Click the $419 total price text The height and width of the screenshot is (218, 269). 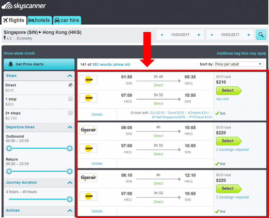pyautogui.click(x=223, y=77)
